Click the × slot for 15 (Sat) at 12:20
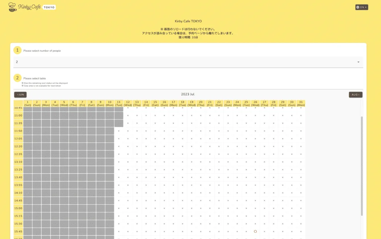Image resolution: width=381 pixels, height=239 pixels. click(155, 146)
